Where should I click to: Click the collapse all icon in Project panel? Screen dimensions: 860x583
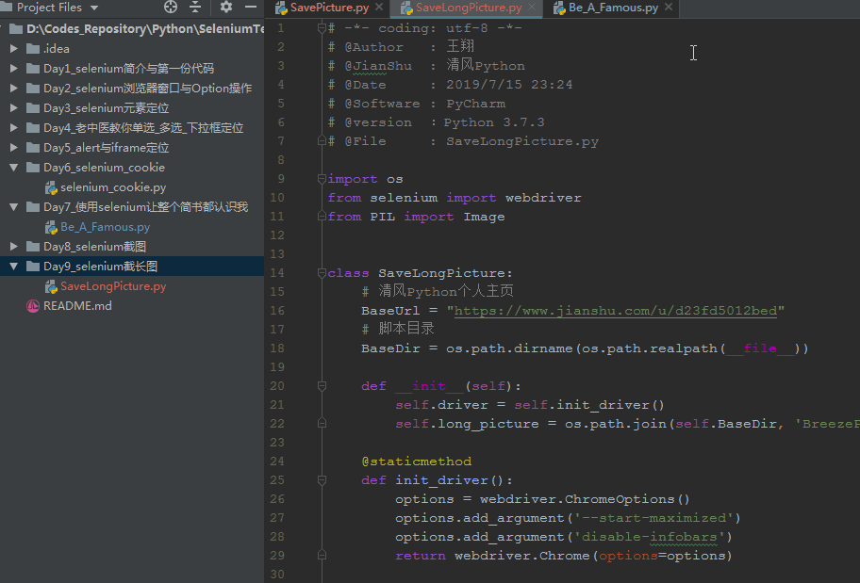pos(194,7)
